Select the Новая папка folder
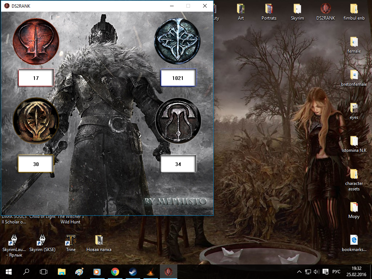The height and width of the screenshot is (279, 372). [x=99, y=243]
